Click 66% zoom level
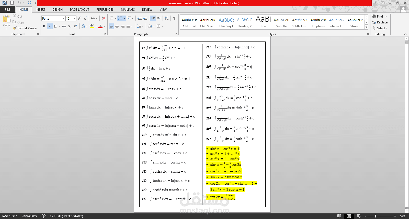Image resolution: width=409 pixels, height=219 pixels. click(x=403, y=216)
